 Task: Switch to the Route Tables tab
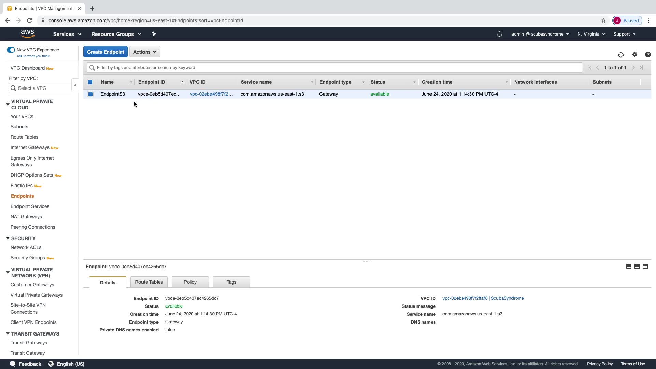coord(149,282)
